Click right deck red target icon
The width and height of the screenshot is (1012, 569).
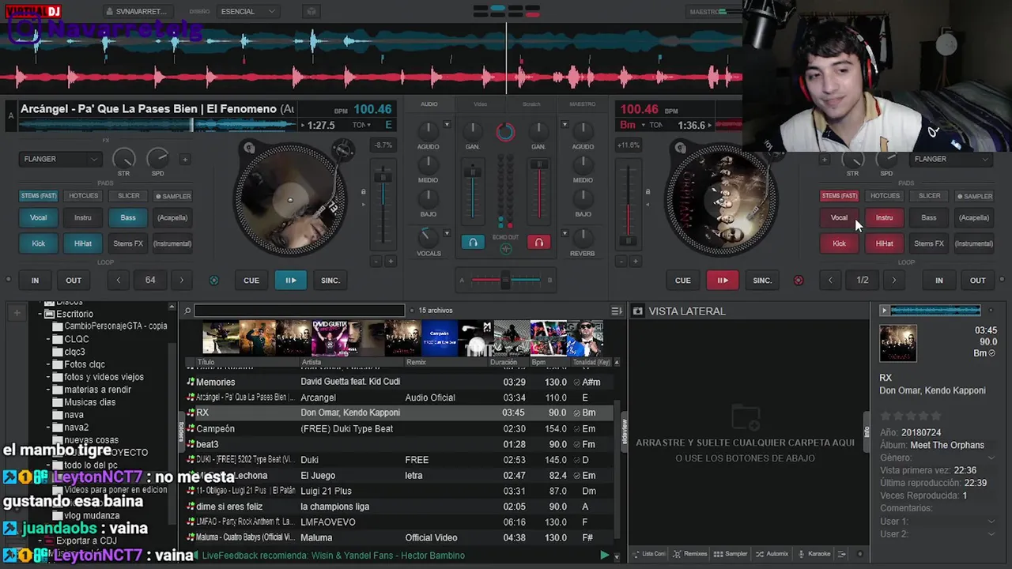[799, 281]
